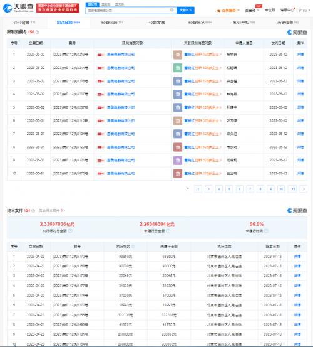
Task: Open the info icon beside 限制消费令 150
Action: click(38, 32)
